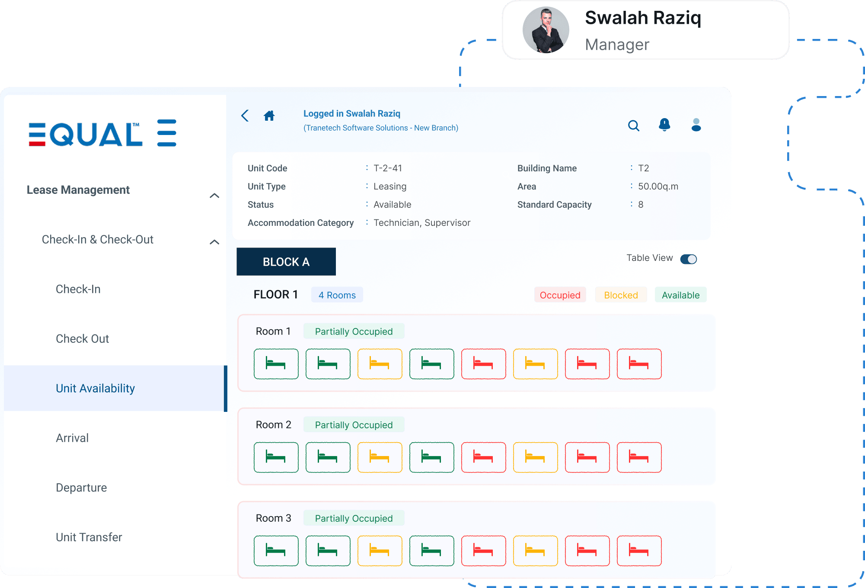This screenshot has width=865, height=588.
Task: Click the user profile icon
Action: coord(696,125)
